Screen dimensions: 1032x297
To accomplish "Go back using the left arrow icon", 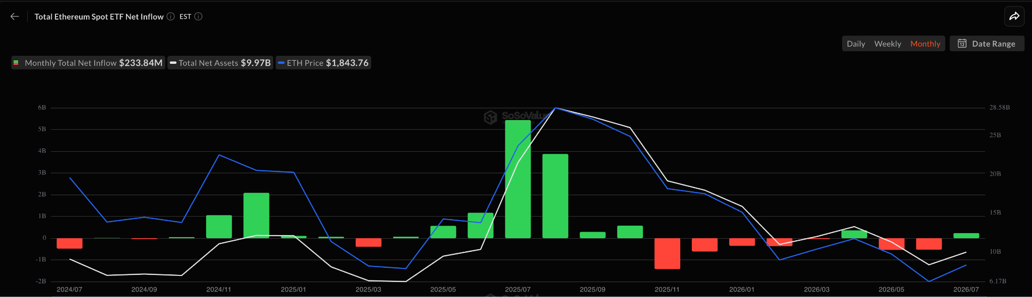I will click(x=15, y=17).
